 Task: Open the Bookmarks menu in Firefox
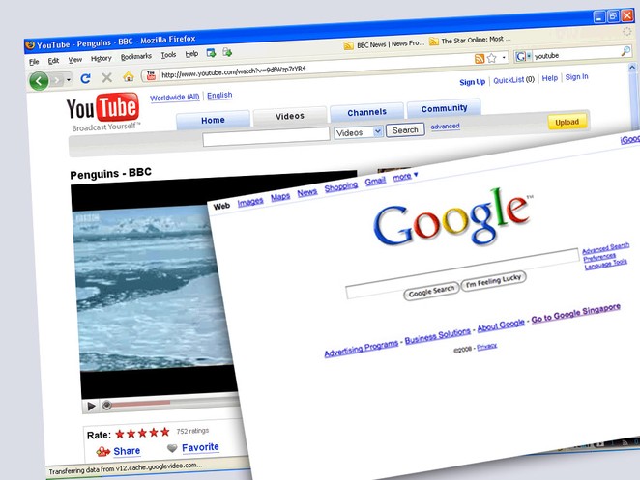tap(135, 56)
